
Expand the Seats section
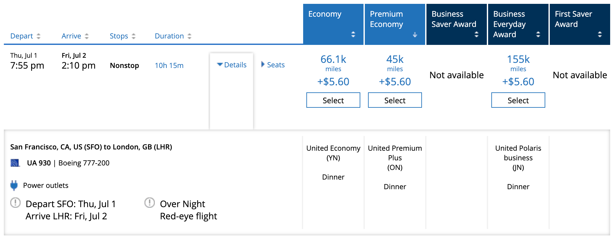click(273, 65)
